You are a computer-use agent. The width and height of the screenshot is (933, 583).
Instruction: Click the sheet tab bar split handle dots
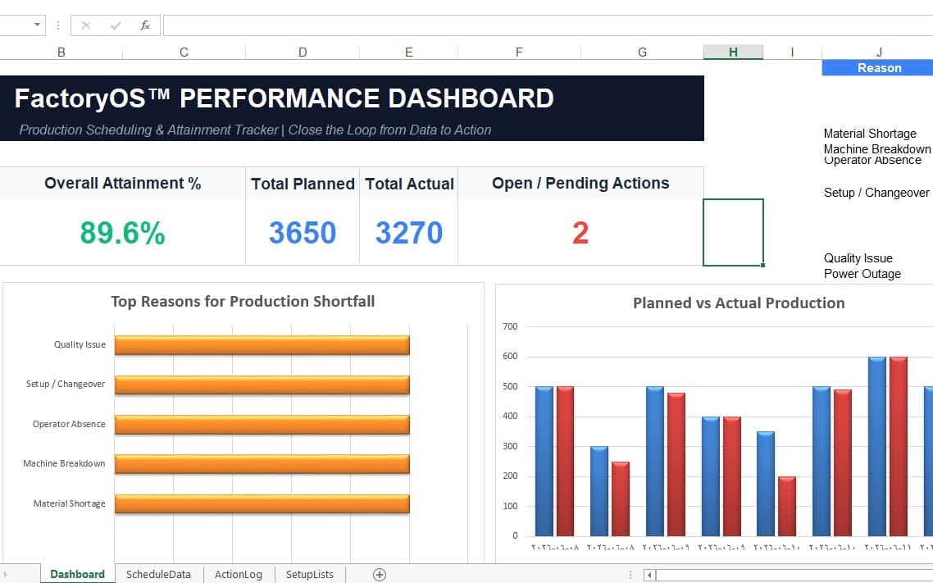point(630,575)
